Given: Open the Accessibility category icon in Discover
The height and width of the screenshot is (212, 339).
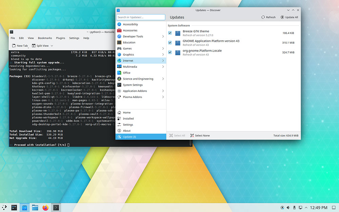Looking at the screenshot, I should [119, 24].
